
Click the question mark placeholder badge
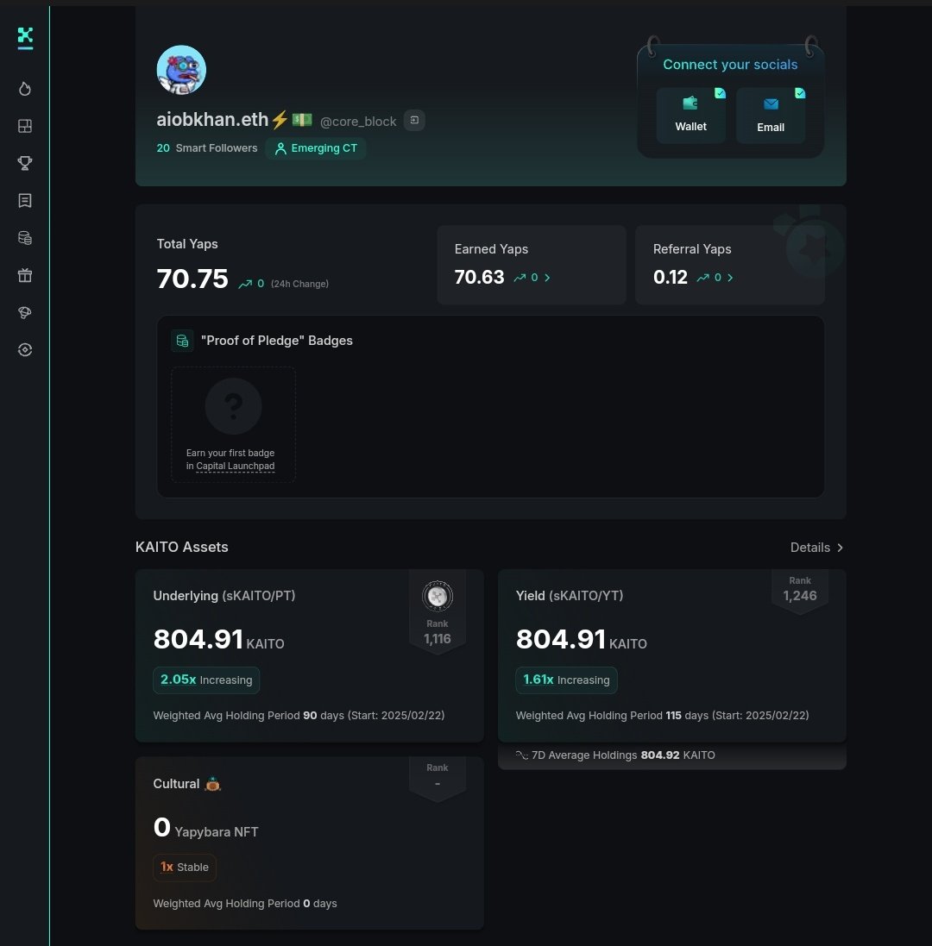click(x=234, y=407)
